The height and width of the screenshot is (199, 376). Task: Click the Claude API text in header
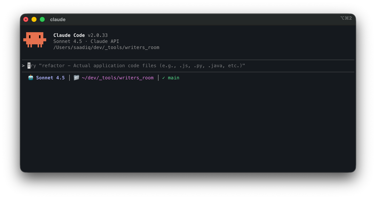tap(105, 41)
